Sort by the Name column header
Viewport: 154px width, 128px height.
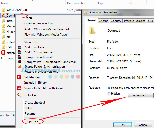[5, 3]
